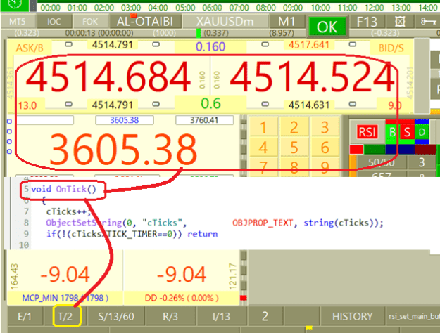Open the E/1 tab
Image resolution: width=440 pixels, height=333 pixels.
point(25,316)
